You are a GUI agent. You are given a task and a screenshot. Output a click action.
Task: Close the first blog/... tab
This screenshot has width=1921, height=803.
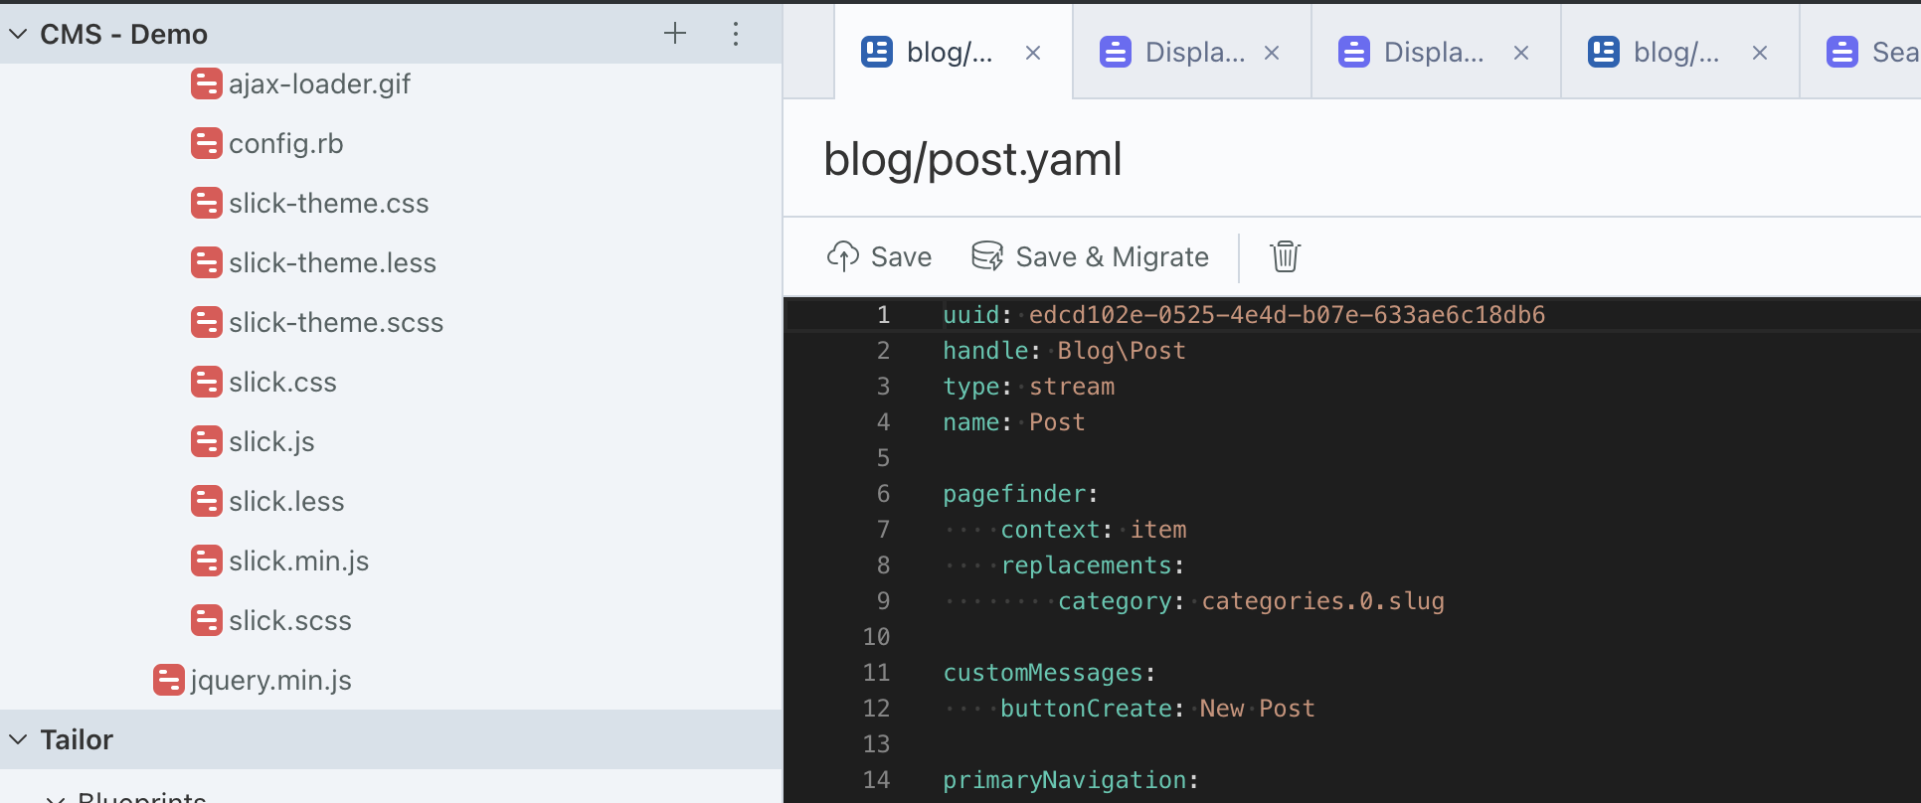point(1033,53)
